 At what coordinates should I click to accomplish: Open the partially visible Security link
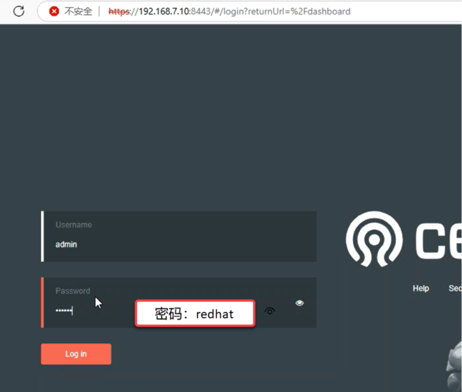[x=455, y=288]
